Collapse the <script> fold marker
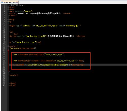Viewport: 127px width, 111px height. [x=8, y=46]
